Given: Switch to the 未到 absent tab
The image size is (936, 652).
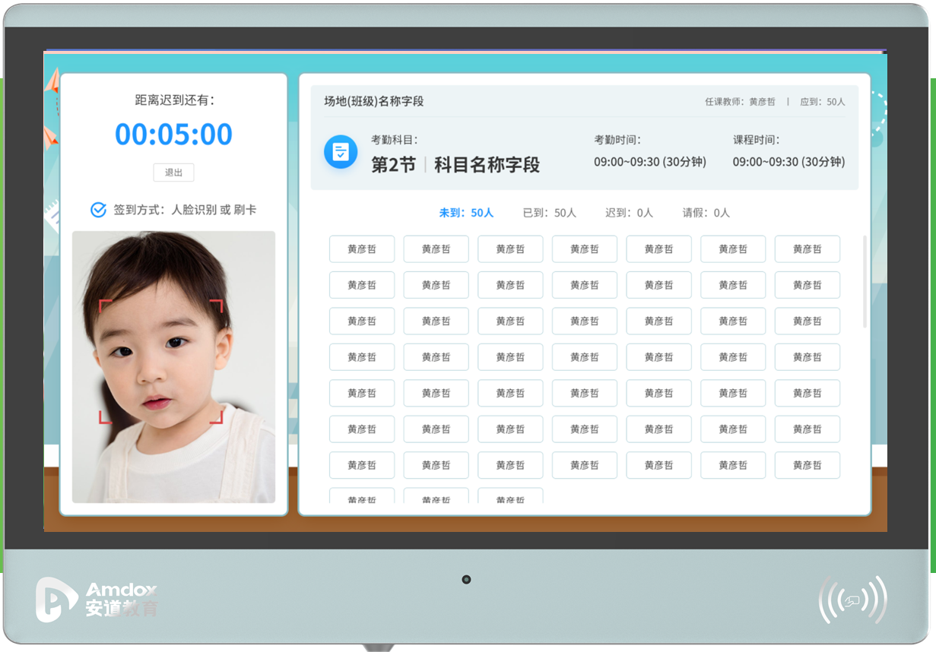Looking at the screenshot, I should [x=466, y=213].
